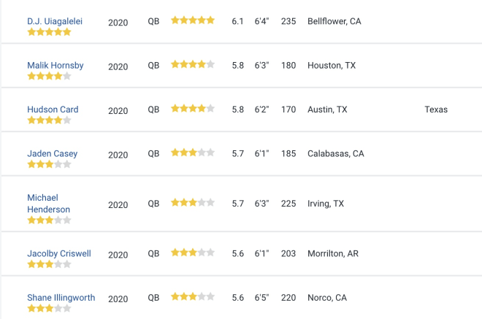Image resolution: width=482 pixels, height=319 pixels.
Task: Click the star rating under Michael Henderson's name
Action: (49, 220)
